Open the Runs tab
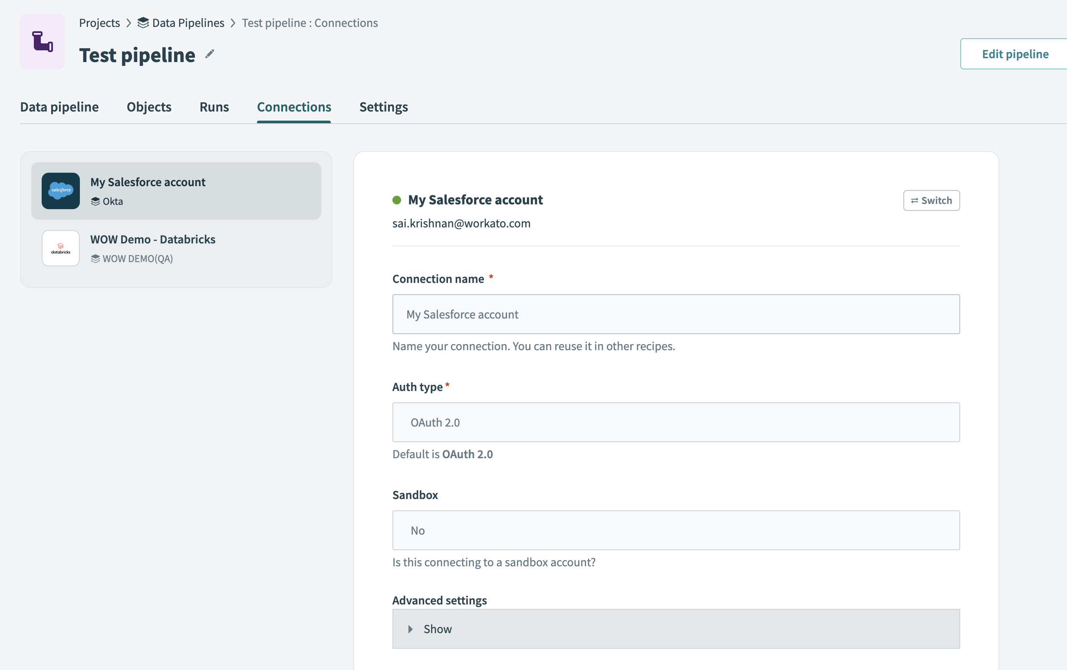The image size is (1067, 670). pos(214,107)
